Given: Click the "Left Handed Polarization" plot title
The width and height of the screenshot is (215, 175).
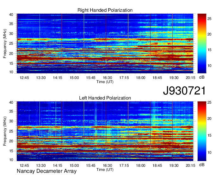Looking at the screenshot, I should (x=105, y=98).
